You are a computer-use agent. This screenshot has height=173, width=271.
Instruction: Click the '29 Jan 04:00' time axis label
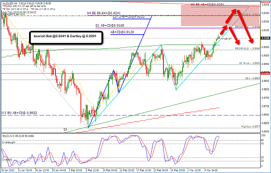[58, 170]
